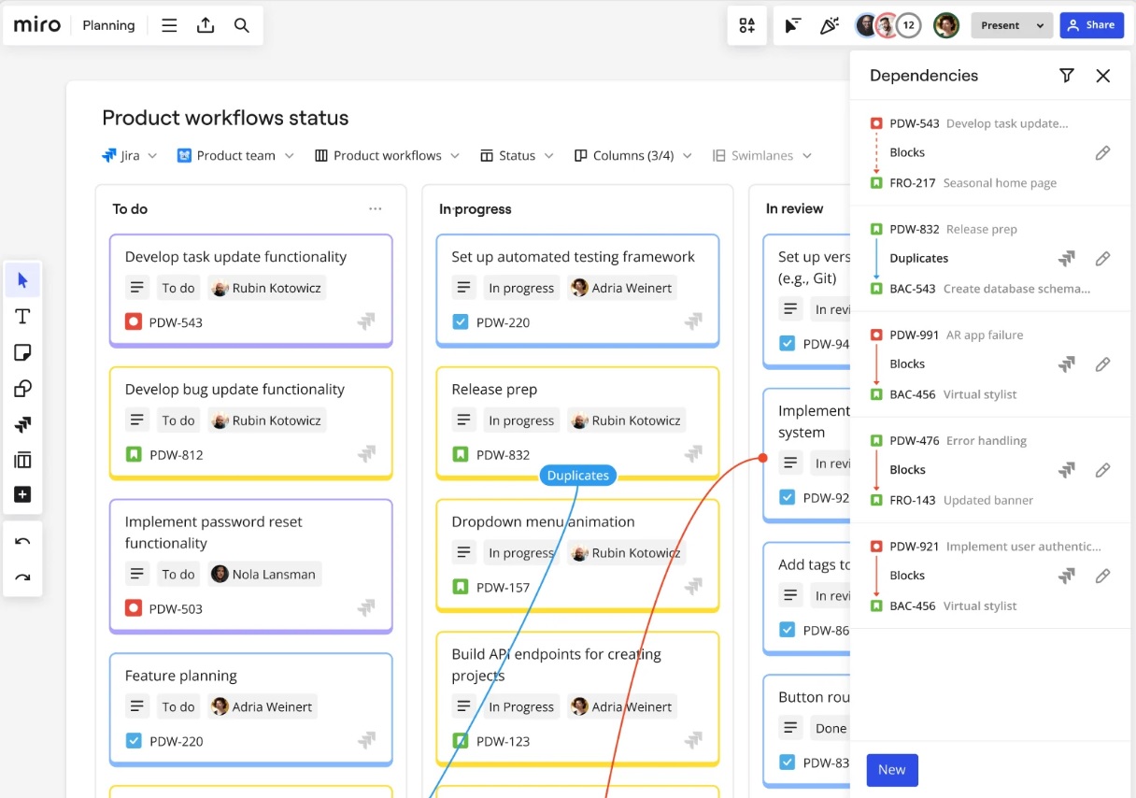Viewport: 1136px width, 798px height.
Task: Open more tools plus icon
Action: [x=22, y=494]
